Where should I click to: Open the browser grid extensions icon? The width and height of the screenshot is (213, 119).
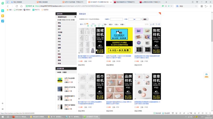pos(201,6)
